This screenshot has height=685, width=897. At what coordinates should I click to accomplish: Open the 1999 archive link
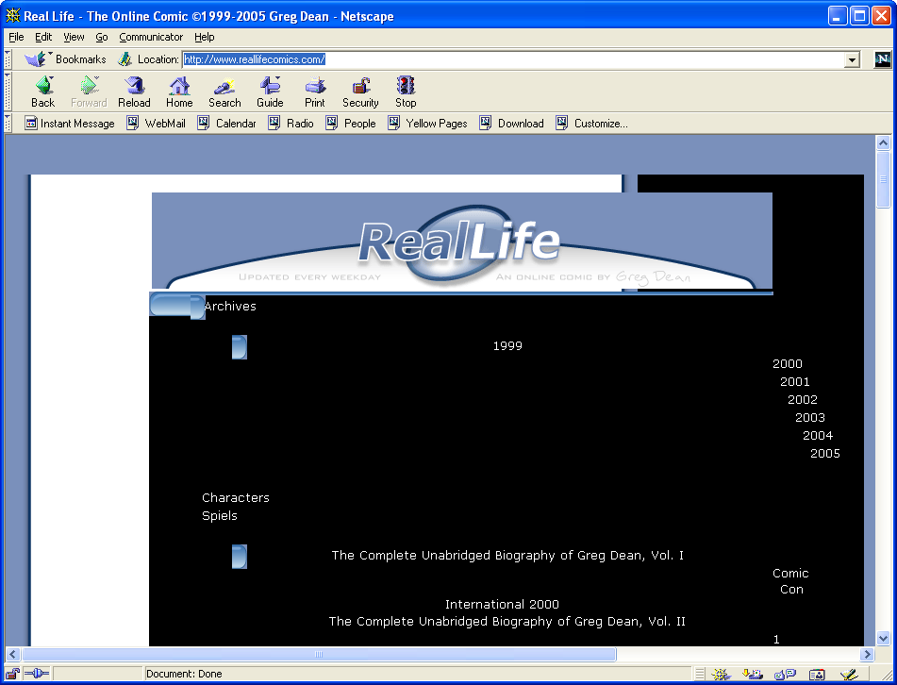click(x=507, y=345)
